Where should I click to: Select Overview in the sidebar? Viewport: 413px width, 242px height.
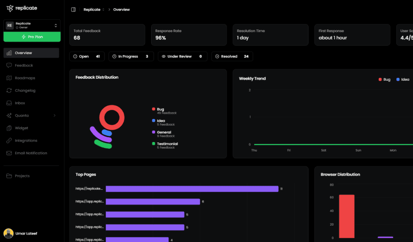[x=23, y=53]
